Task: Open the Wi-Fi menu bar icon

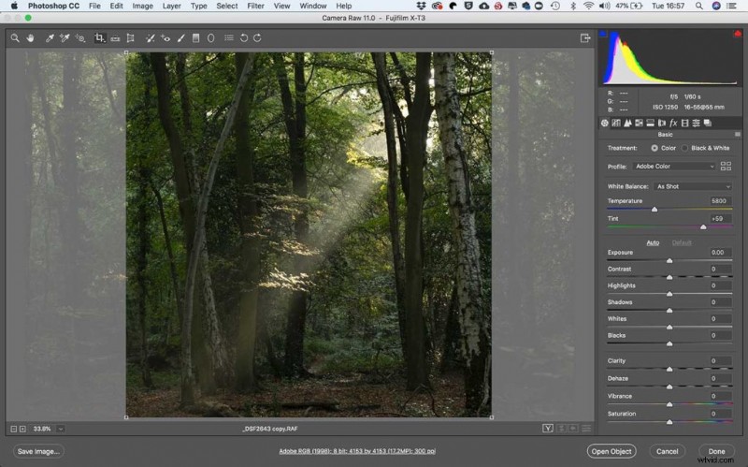Action: 589,6
